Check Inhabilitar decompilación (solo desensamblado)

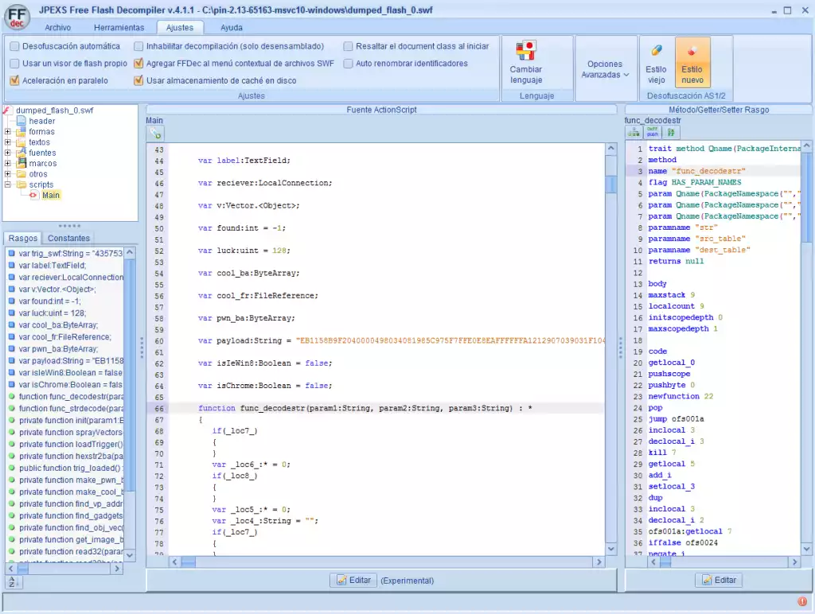coord(138,46)
